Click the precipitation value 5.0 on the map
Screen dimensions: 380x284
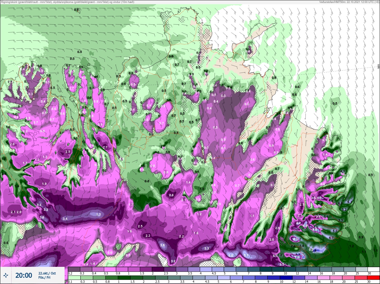[231, 255]
